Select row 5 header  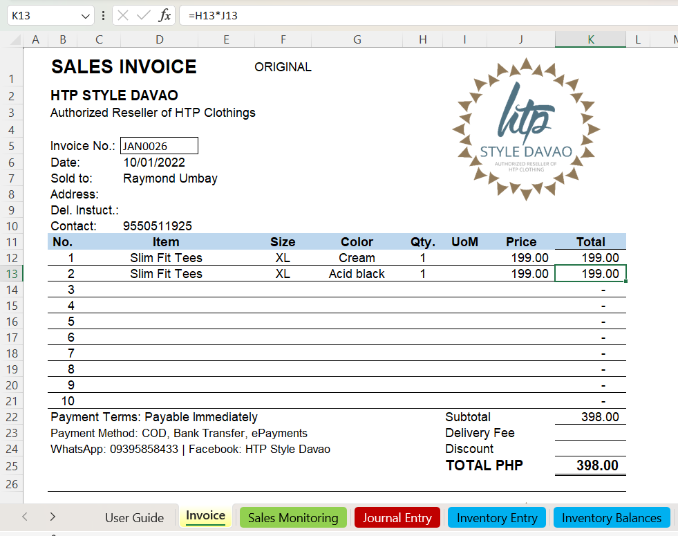pos(12,146)
